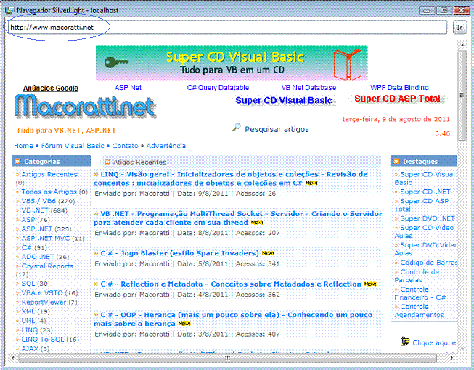Open Super CD .NET in Destaques

(425, 192)
